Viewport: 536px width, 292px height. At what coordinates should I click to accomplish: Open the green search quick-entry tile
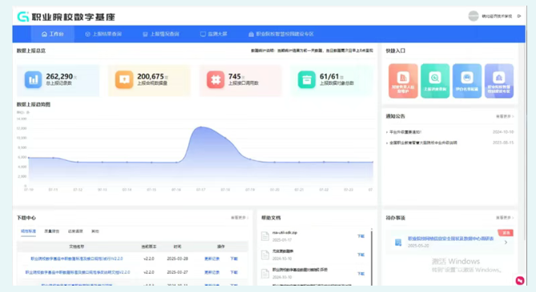click(x=435, y=81)
